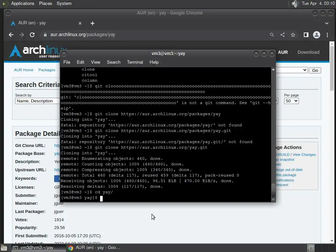Image resolution: width=336 pixels, height=252 pixels.
Task: Open Chrome profile avatar
Action: click(x=317, y=35)
